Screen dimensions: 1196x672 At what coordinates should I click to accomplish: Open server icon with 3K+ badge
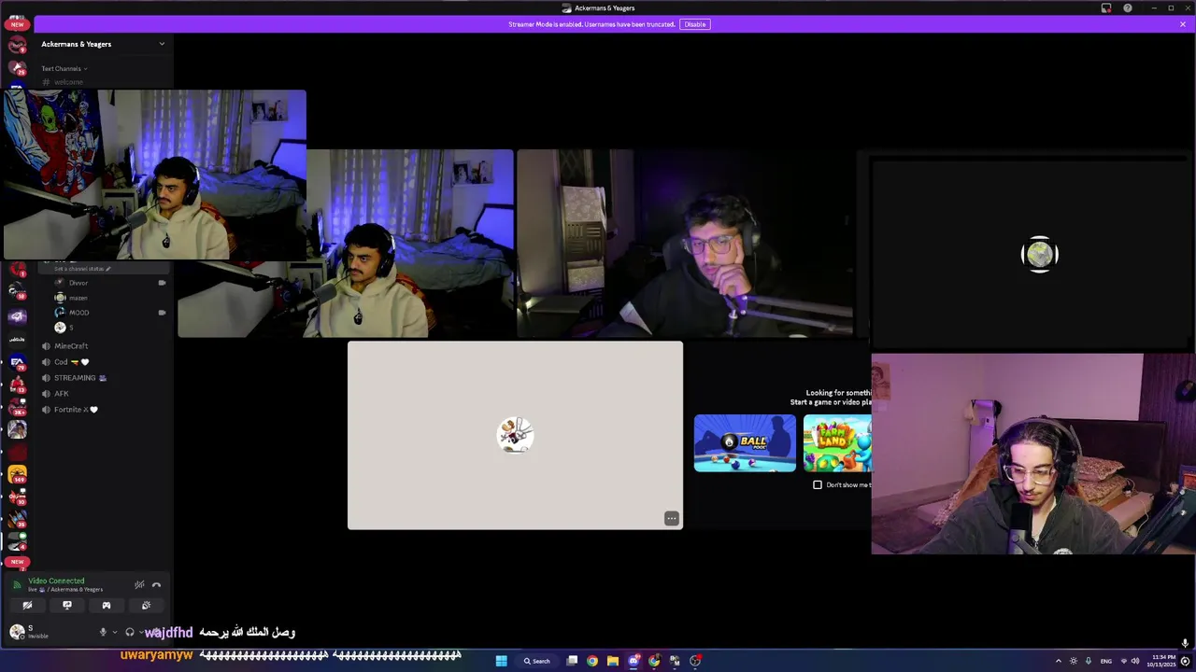tap(17, 407)
